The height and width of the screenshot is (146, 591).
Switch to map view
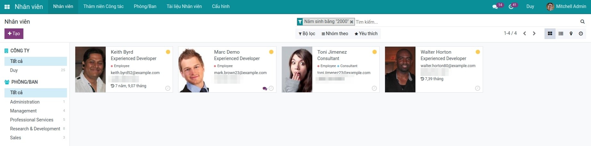571,34
